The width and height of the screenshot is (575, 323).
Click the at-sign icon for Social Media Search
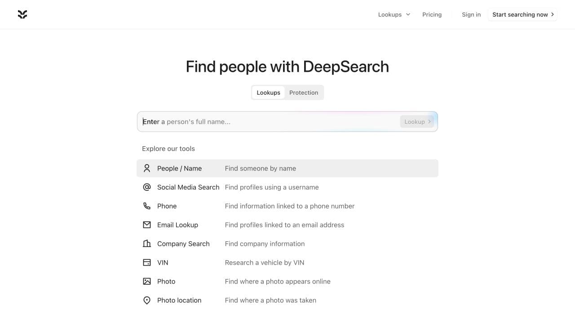coord(147,187)
